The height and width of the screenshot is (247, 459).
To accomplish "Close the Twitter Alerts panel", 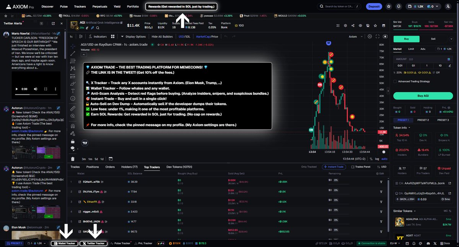I will 62,24.
